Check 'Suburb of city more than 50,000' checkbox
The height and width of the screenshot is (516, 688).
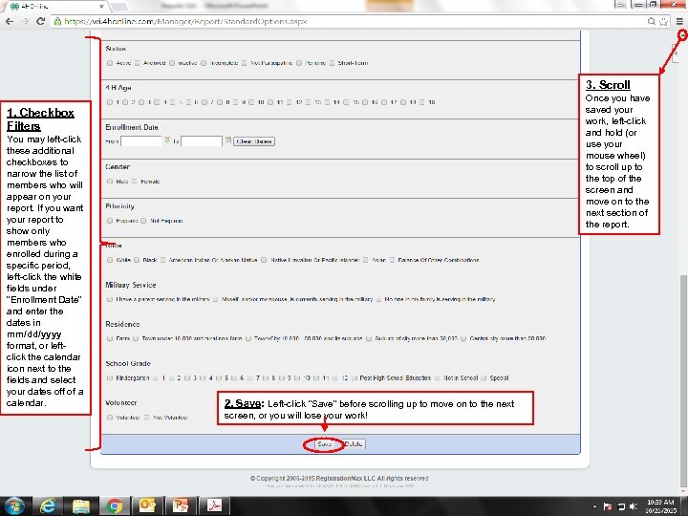[369, 338]
